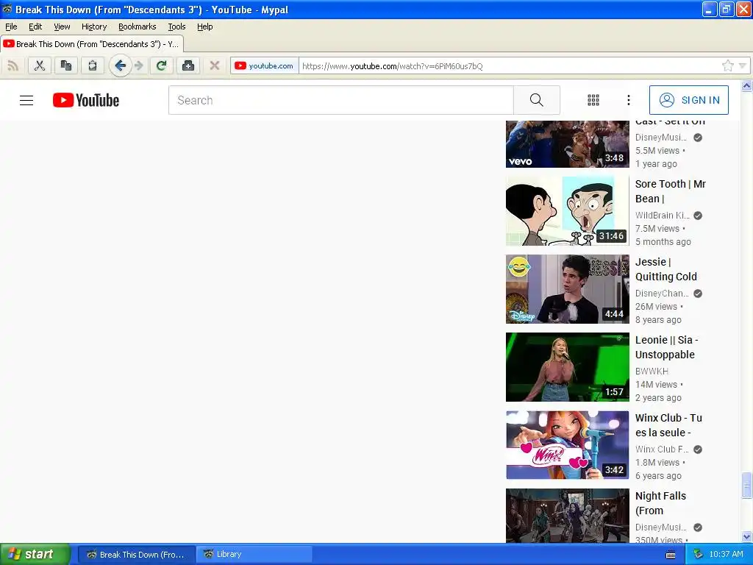Open the three-dot settings menu
Screen dimensions: 753x565
(629, 100)
